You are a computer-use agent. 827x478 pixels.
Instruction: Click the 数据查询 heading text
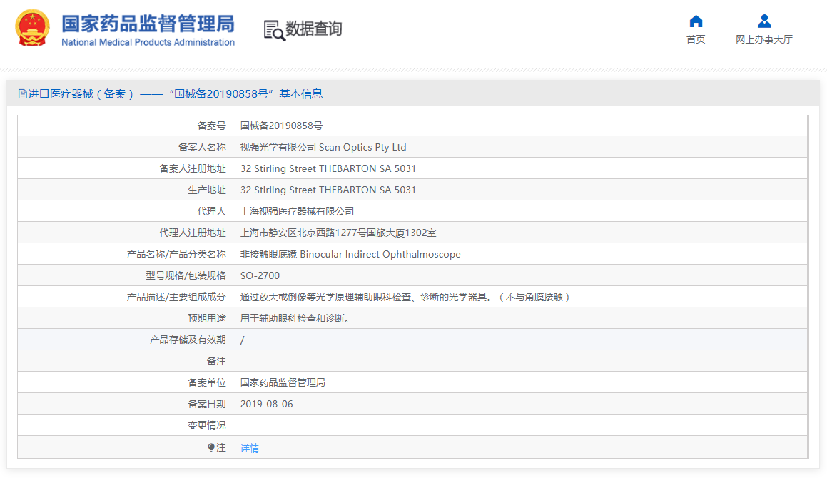(314, 29)
